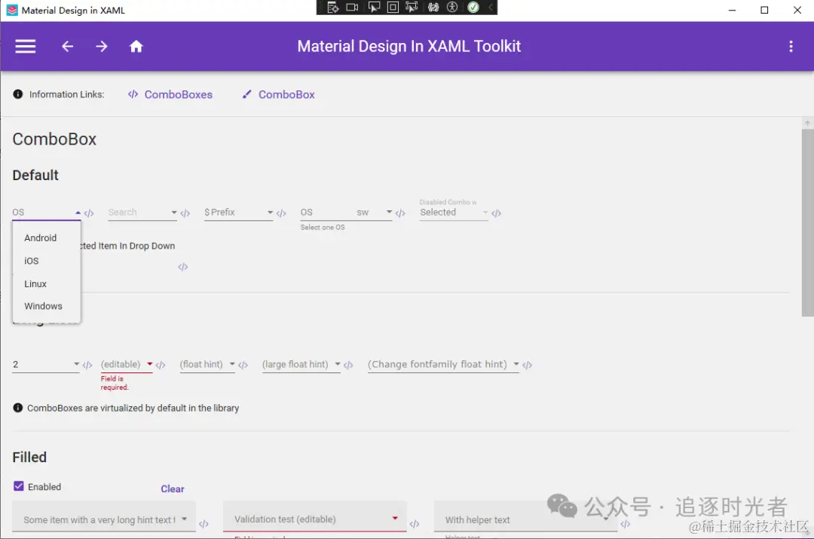Open the hamburger navigation menu
Screen dimensions: 814x539
[x=25, y=46]
